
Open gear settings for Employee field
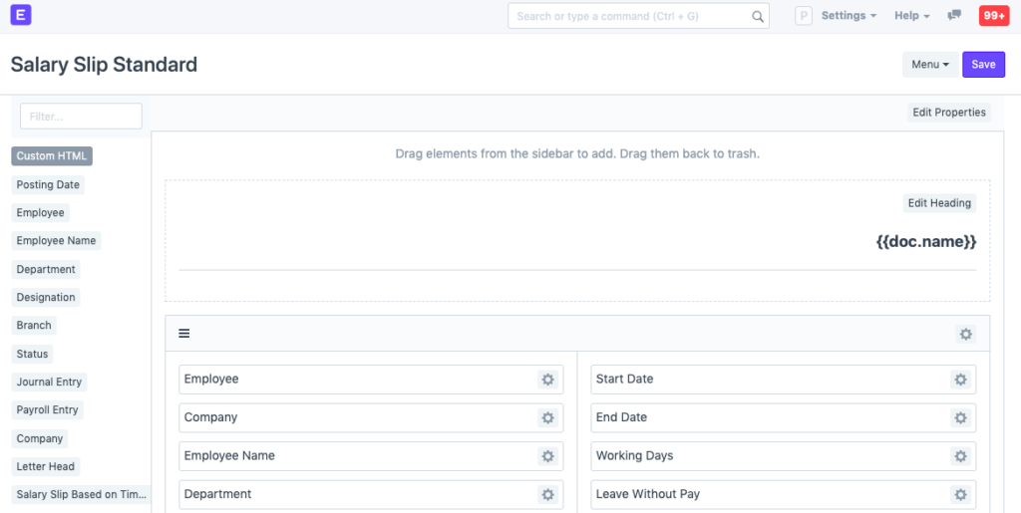point(547,380)
